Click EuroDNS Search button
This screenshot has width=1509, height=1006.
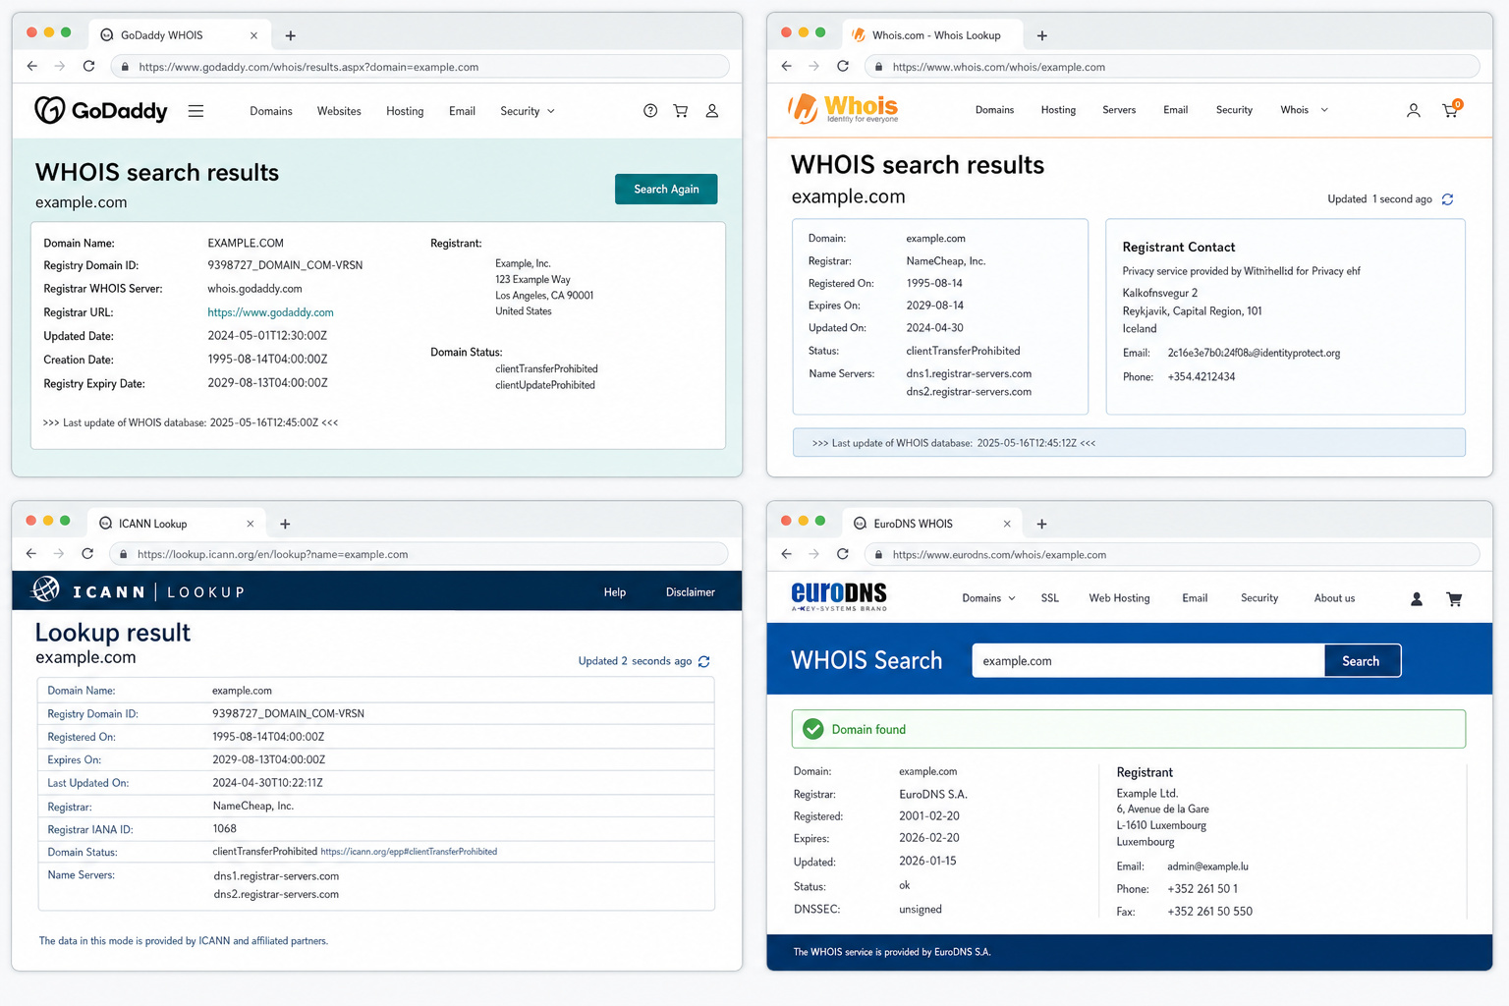tap(1361, 661)
